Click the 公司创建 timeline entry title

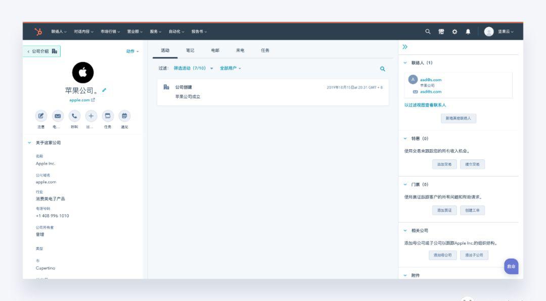[x=184, y=87]
